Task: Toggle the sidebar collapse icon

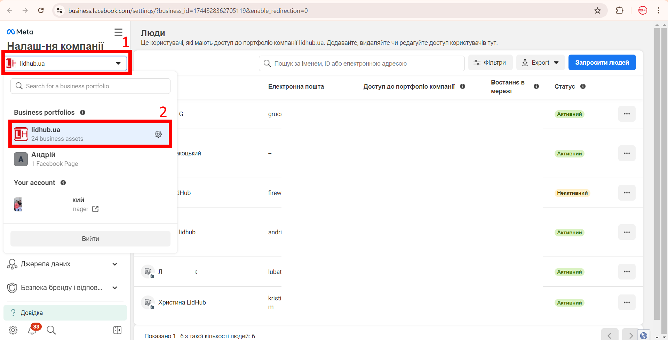Action: (x=118, y=330)
